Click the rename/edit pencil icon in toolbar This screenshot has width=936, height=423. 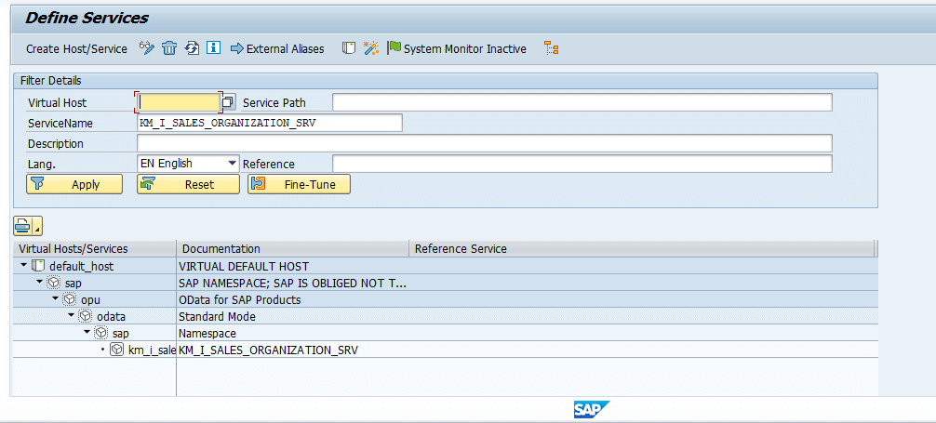[x=147, y=48]
